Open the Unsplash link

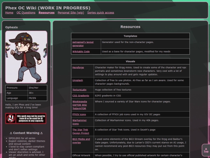[78, 80]
